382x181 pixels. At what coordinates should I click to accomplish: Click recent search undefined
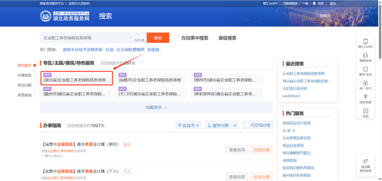point(291,96)
